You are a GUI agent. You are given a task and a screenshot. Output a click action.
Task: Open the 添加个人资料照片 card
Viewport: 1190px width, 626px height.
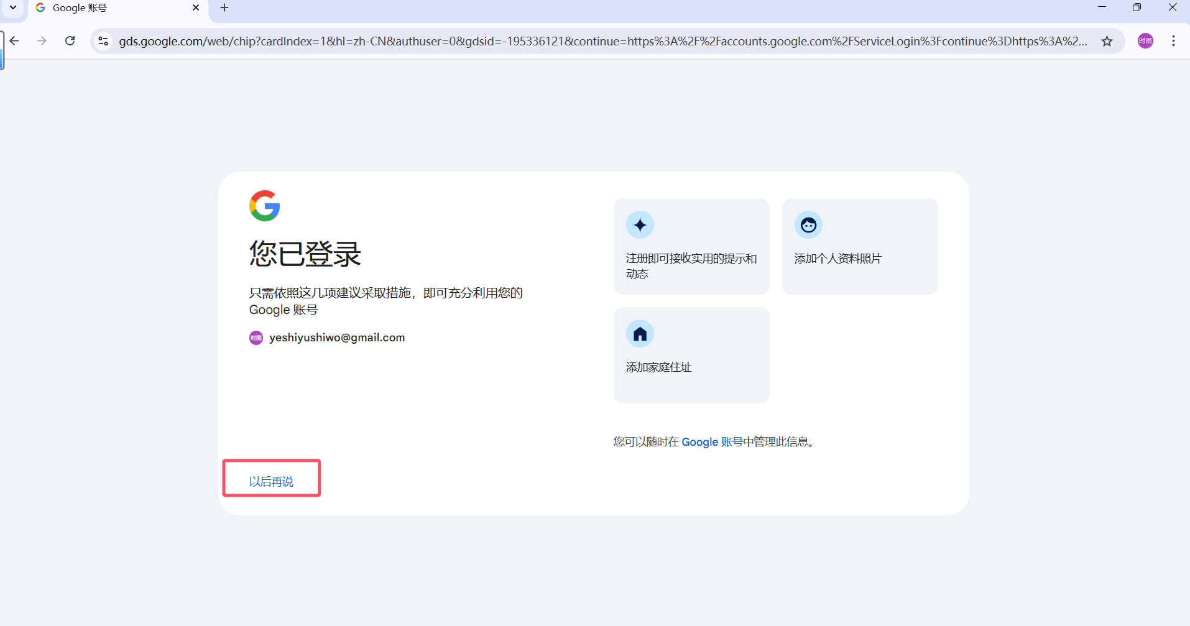pos(860,246)
